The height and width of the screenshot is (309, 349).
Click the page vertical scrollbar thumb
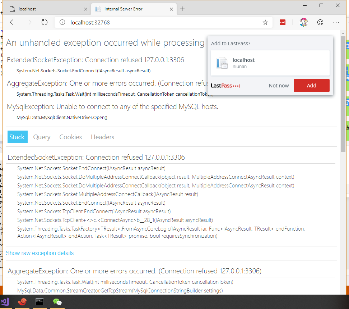click(x=343, y=94)
